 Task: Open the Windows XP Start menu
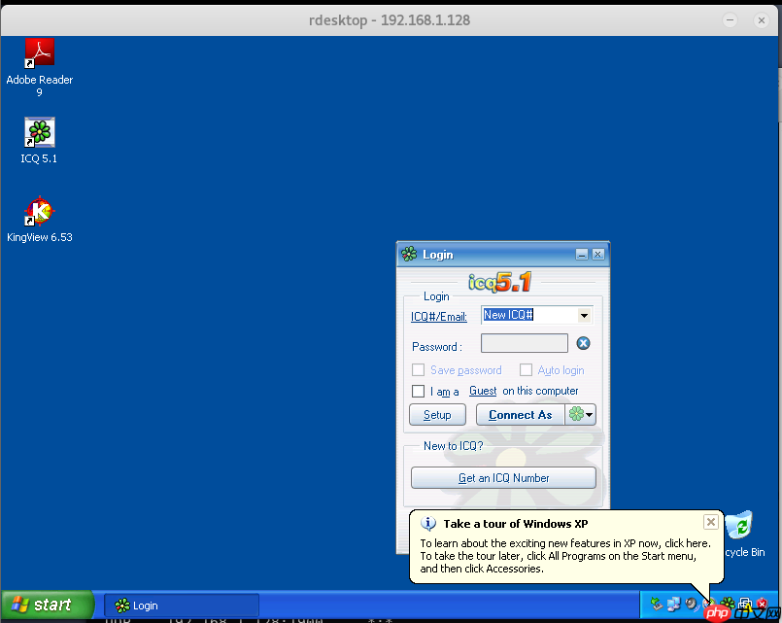pyautogui.click(x=44, y=605)
